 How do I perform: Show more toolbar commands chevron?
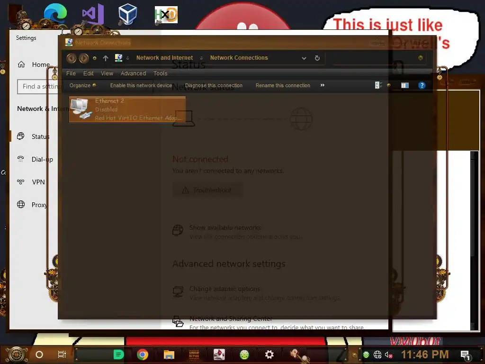coord(322,85)
